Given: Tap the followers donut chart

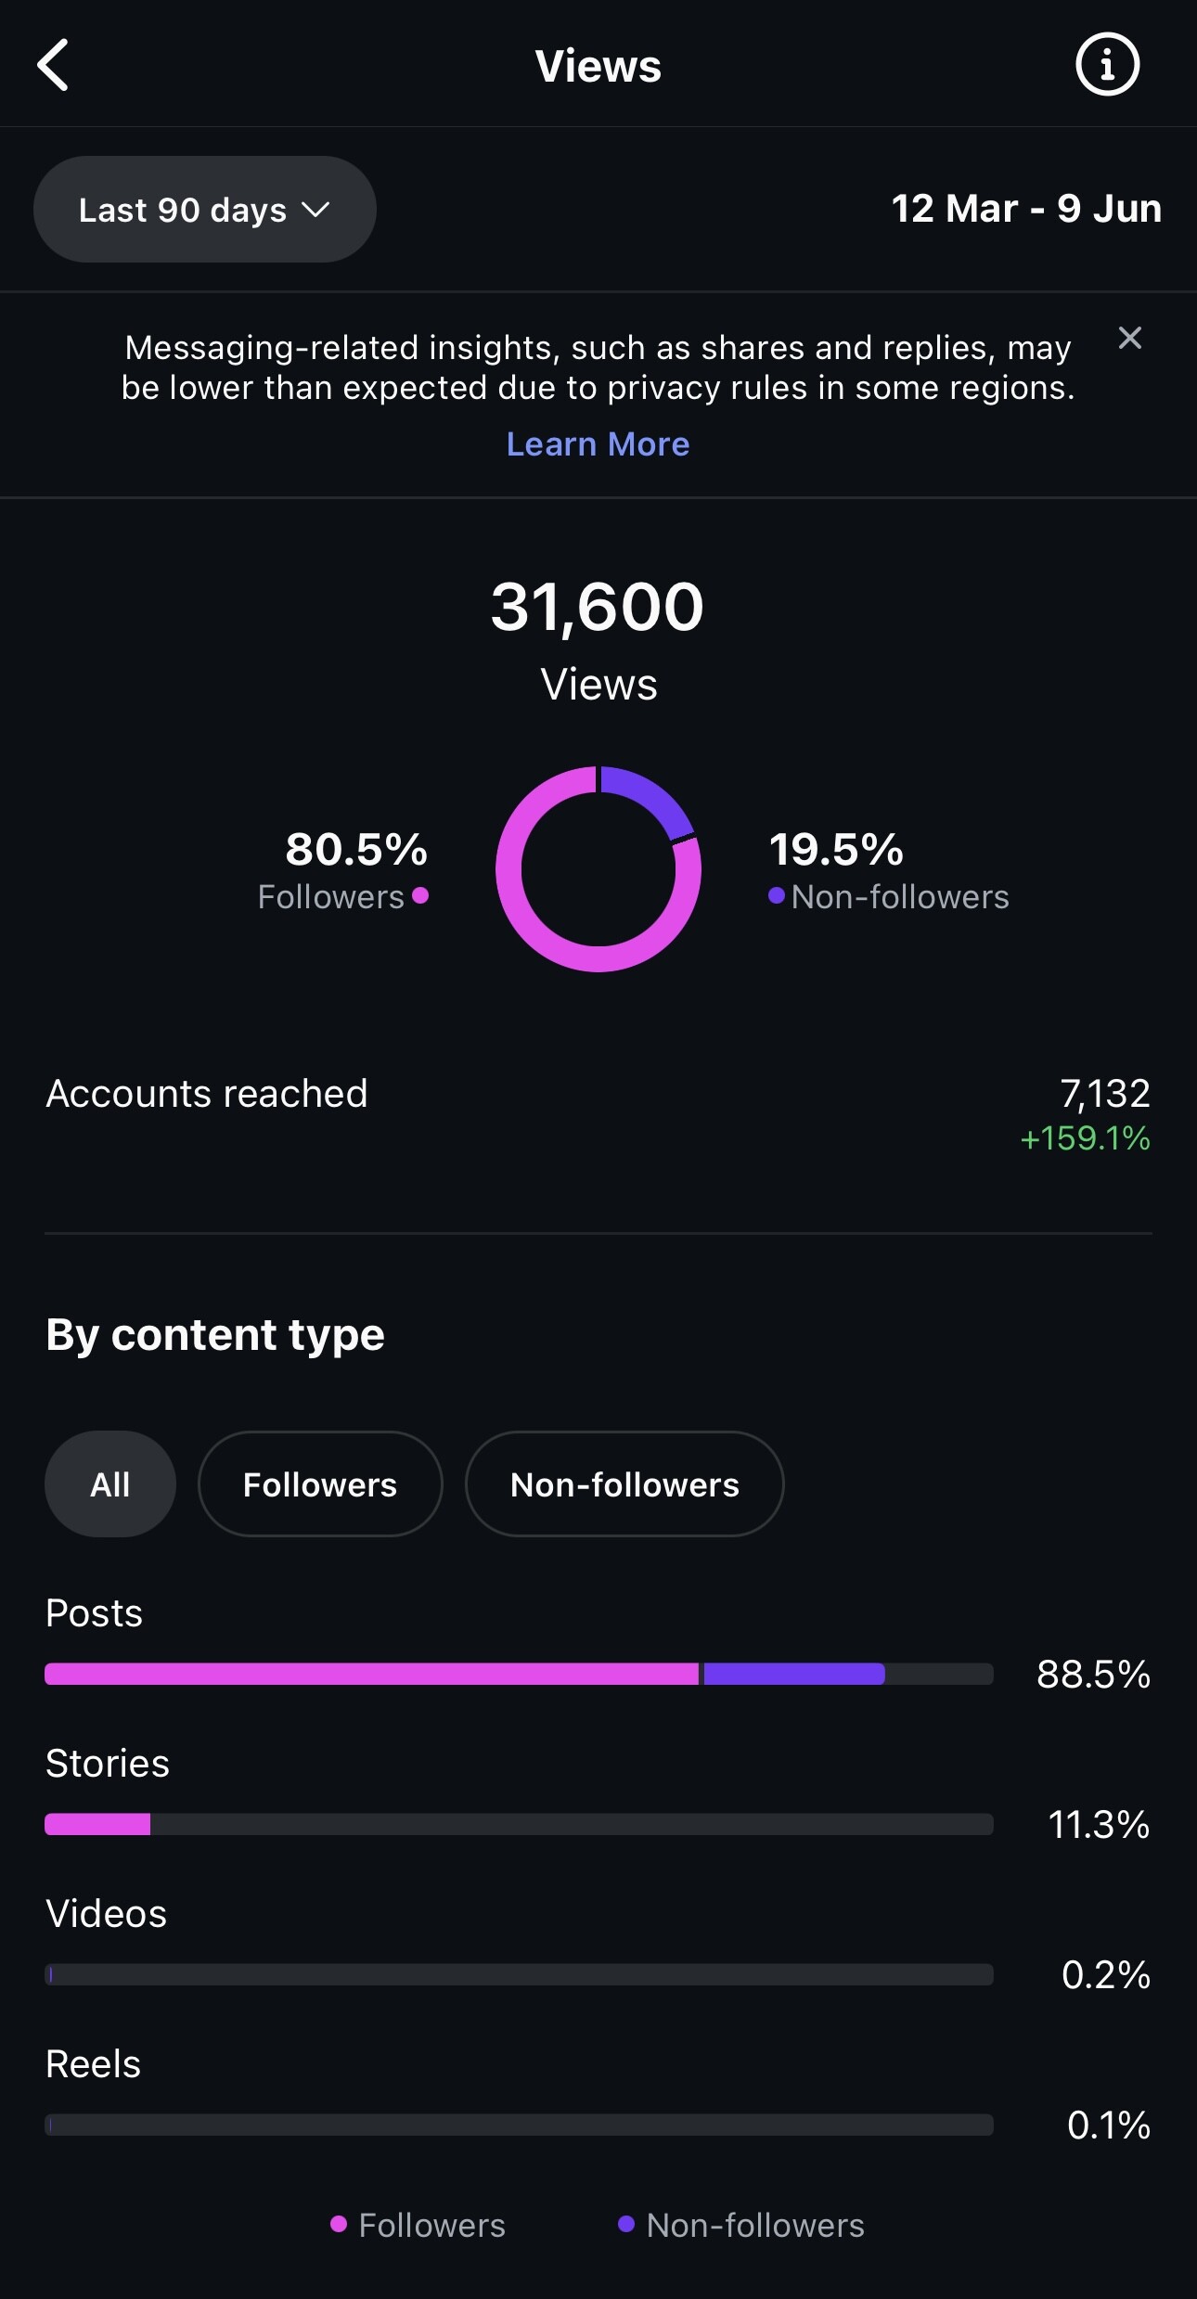Looking at the screenshot, I should [598, 869].
